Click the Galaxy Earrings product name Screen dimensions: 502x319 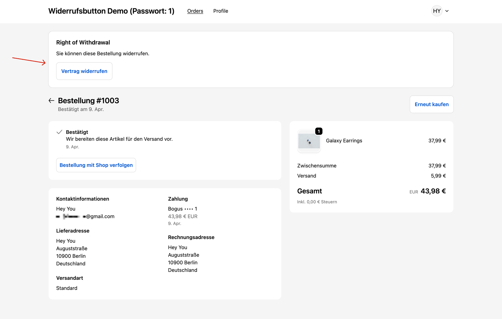(344, 141)
